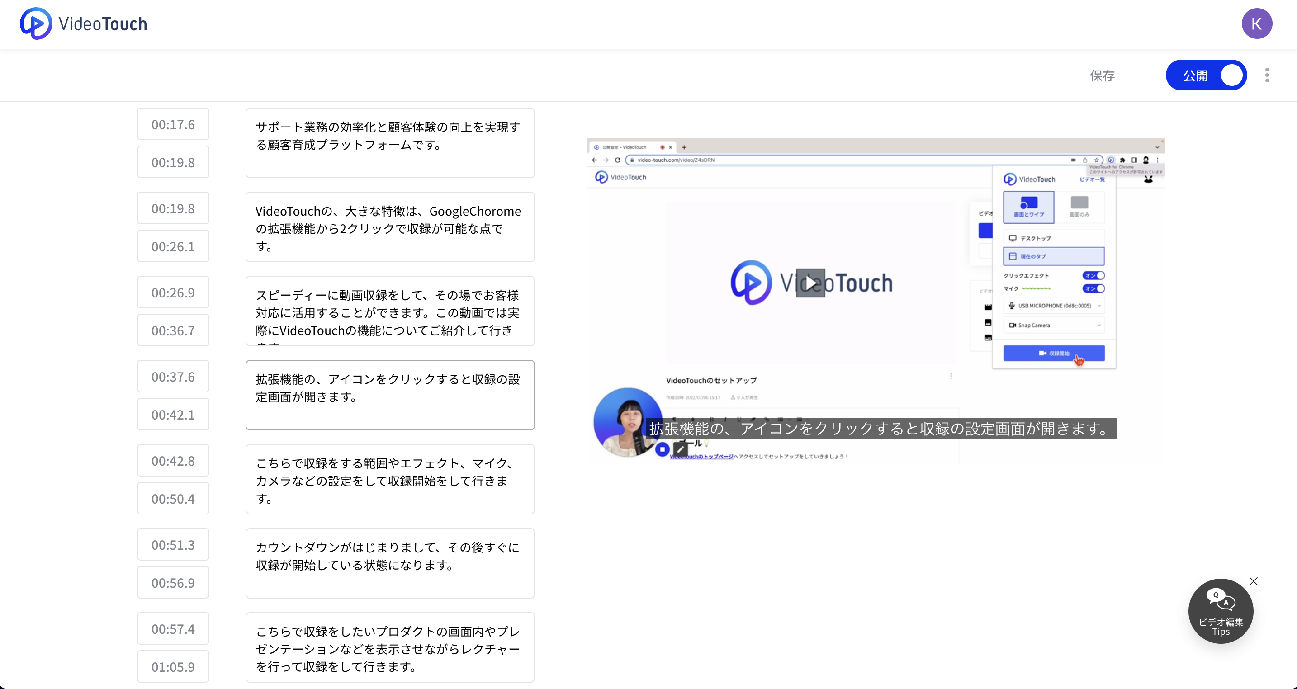The width and height of the screenshot is (1297, 689).
Task: Select the subtitle starting with 拡張機能の、アイコン
Action: point(390,395)
